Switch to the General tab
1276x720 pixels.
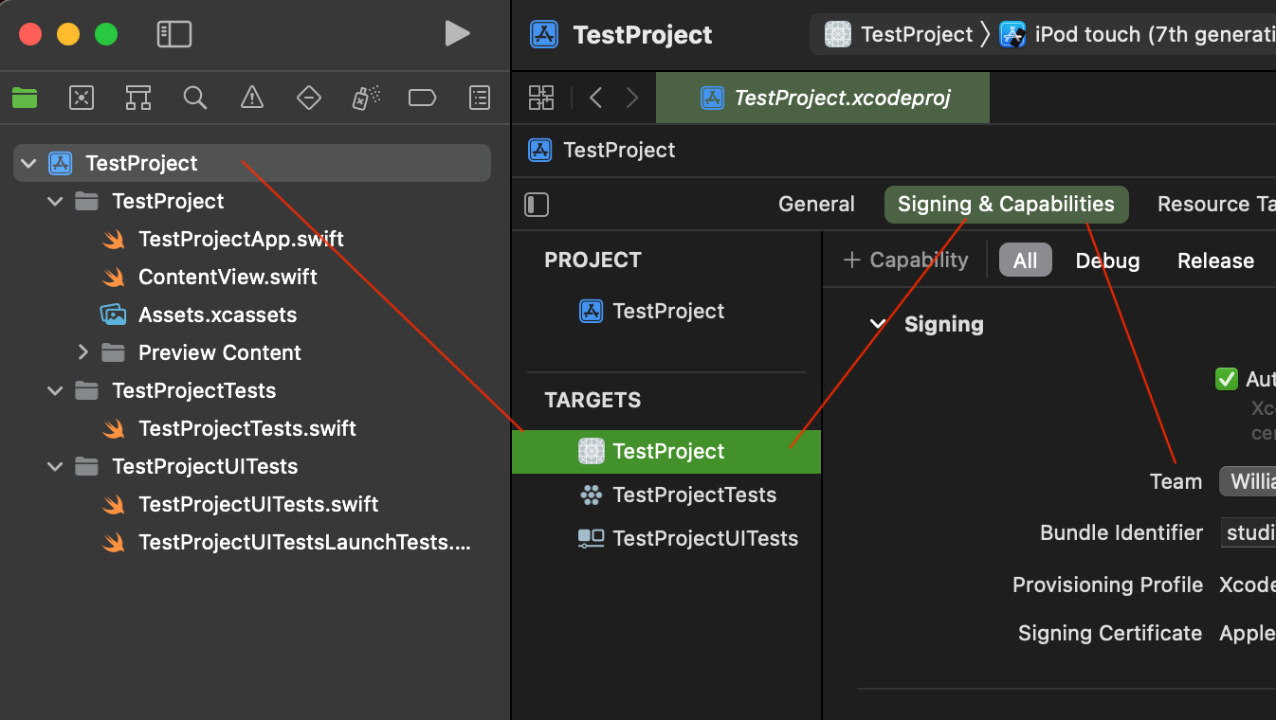pos(816,205)
